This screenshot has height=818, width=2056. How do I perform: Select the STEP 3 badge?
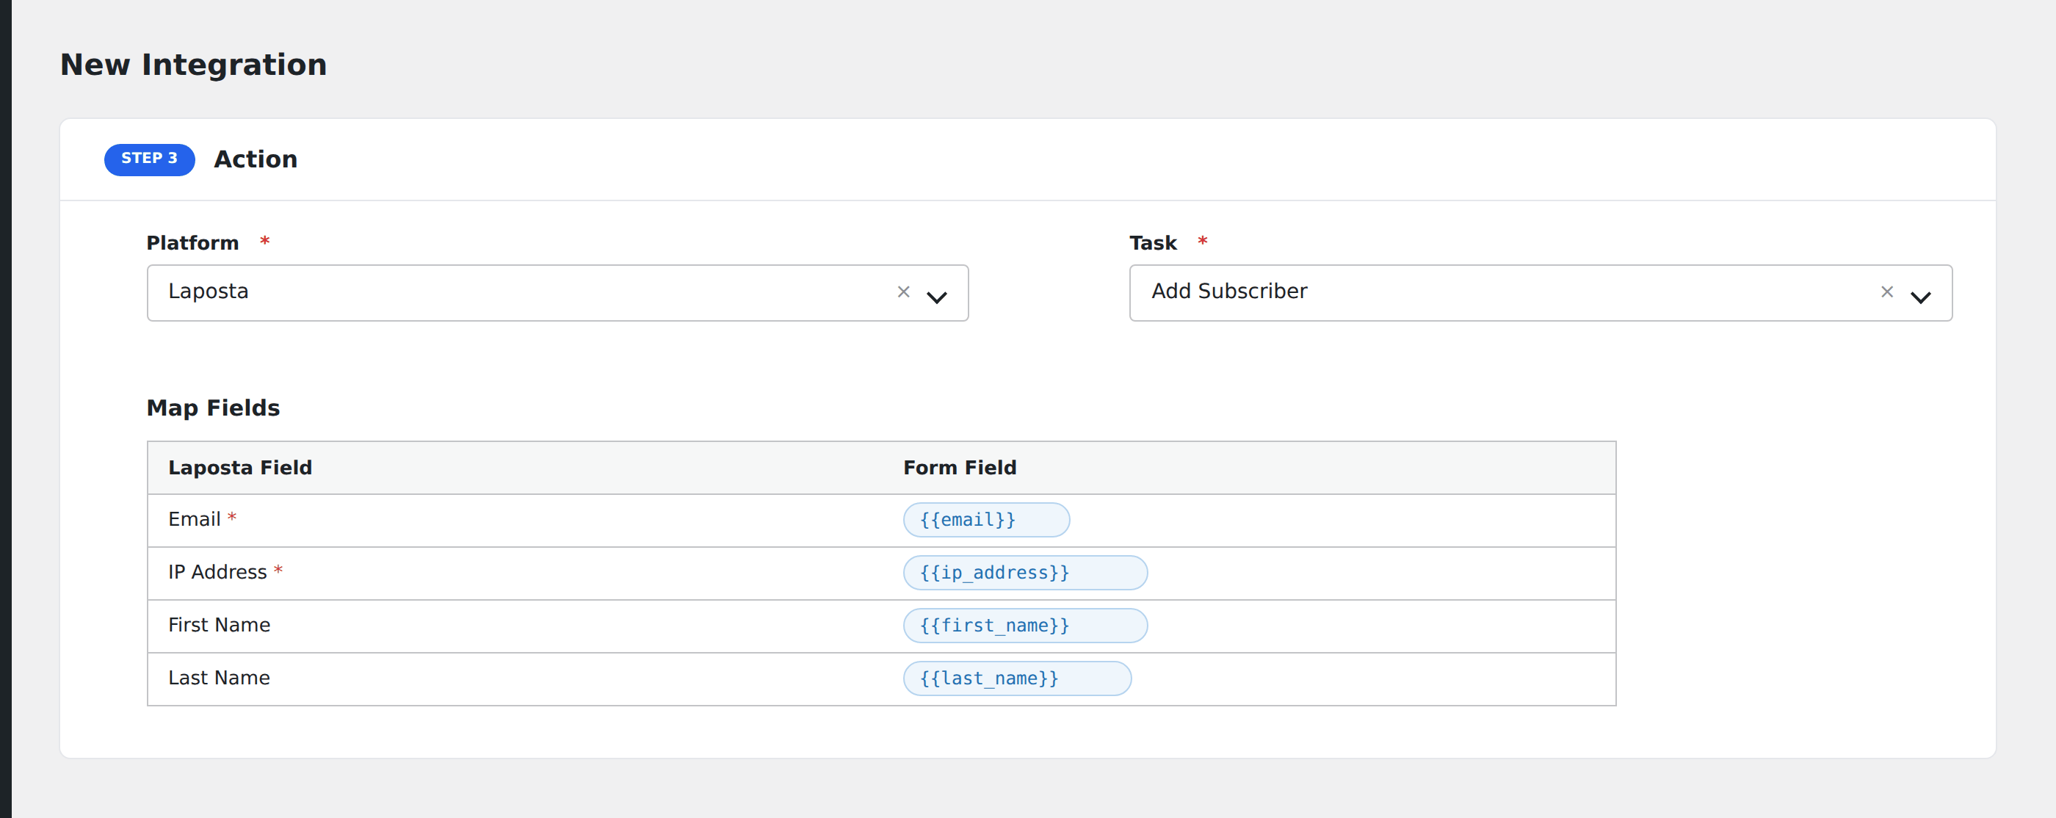[x=149, y=159]
